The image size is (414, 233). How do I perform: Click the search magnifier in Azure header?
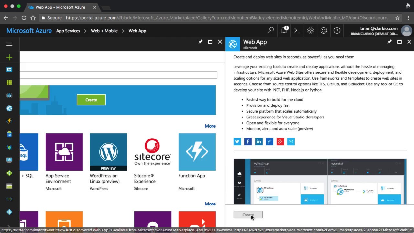click(271, 30)
